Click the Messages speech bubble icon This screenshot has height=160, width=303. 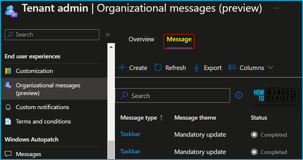pos(8,154)
